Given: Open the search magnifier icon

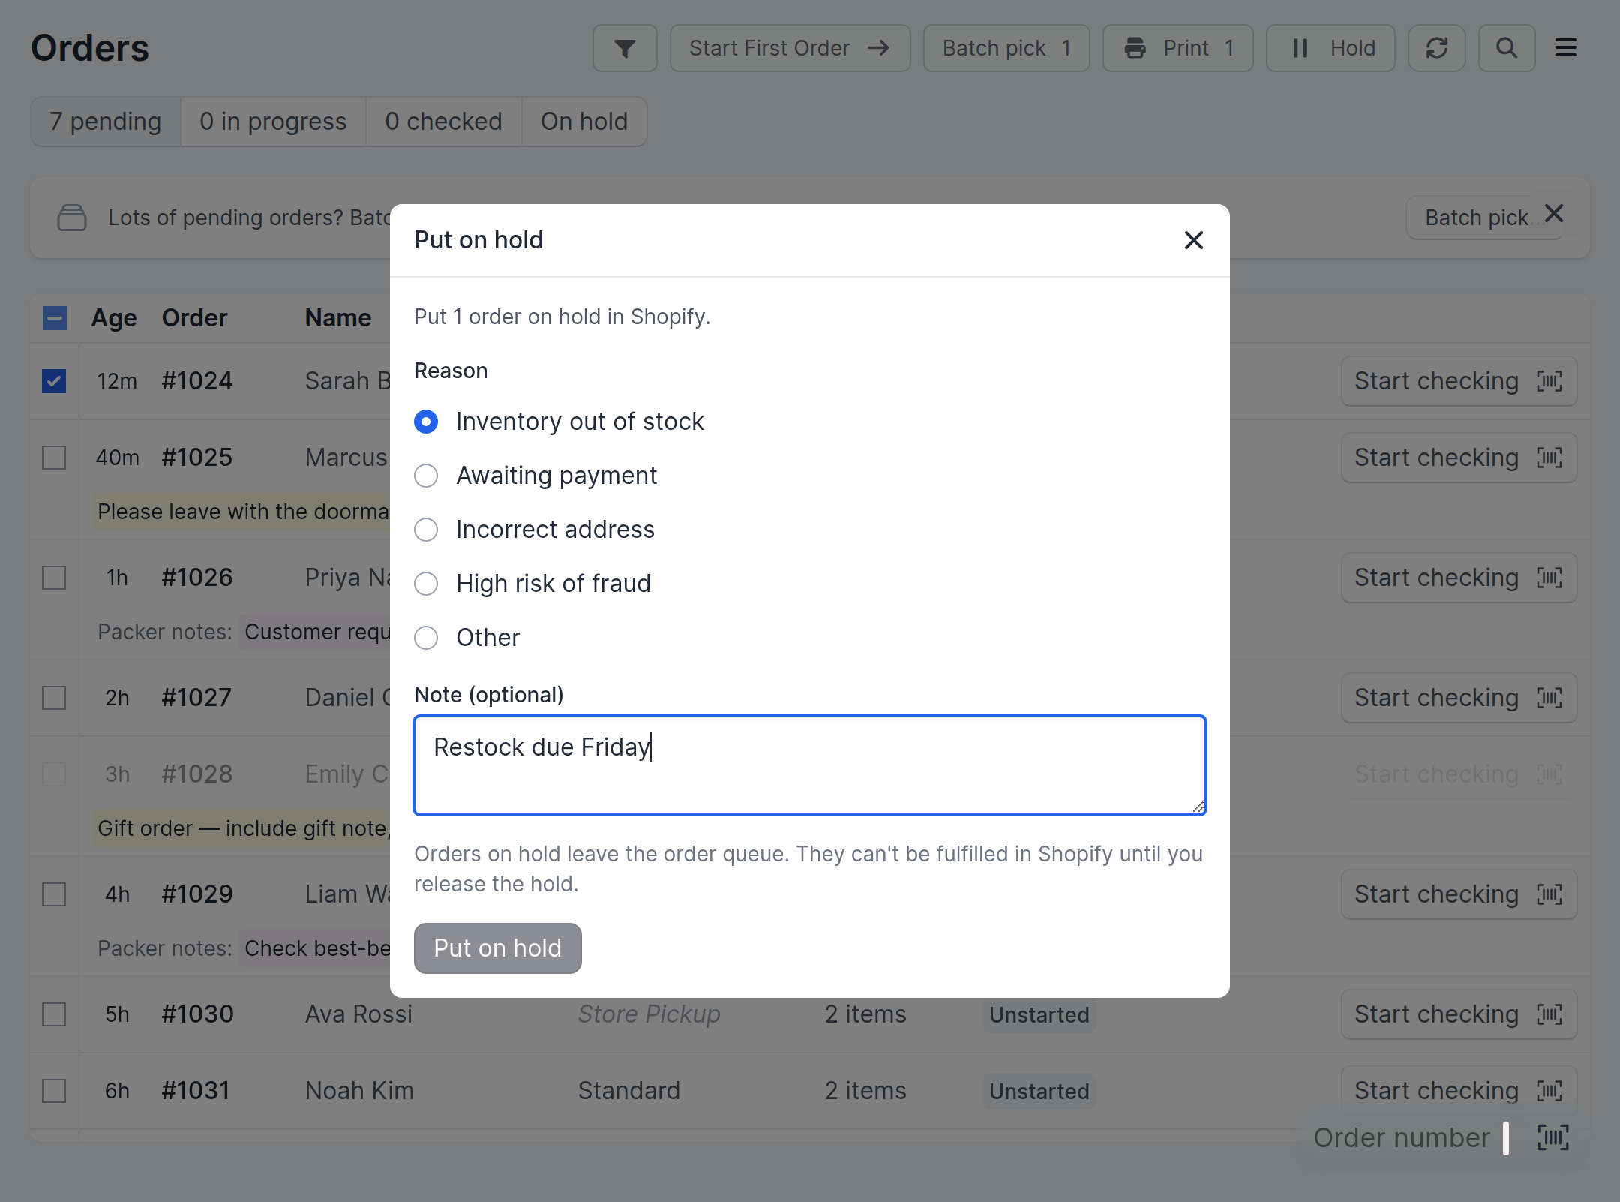Looking at the screenshot, I should point(1506,48).
